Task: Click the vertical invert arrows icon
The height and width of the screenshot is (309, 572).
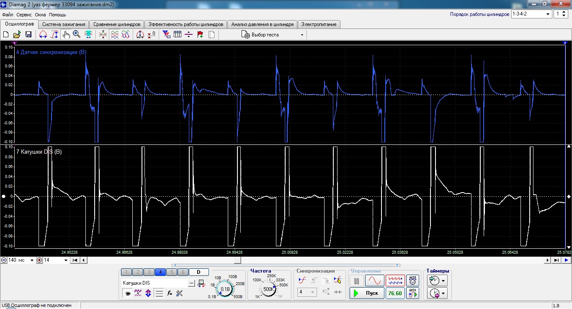Action: 148,294
